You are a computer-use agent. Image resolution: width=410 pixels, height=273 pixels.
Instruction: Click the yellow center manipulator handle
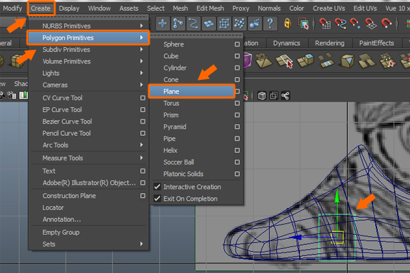tap(336, 237)
